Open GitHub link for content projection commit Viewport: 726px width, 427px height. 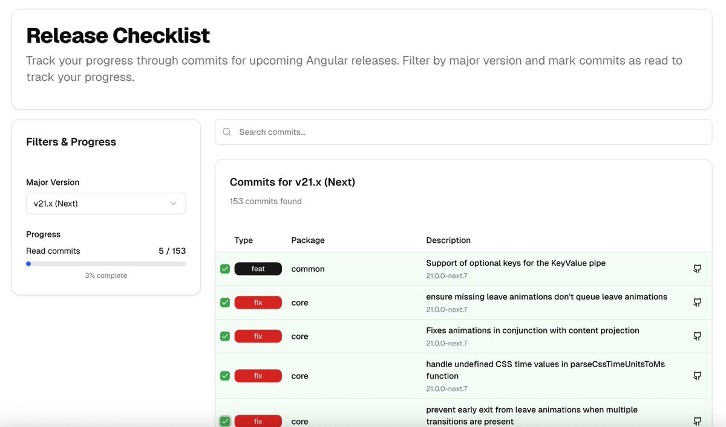click(x=697, y=336)
